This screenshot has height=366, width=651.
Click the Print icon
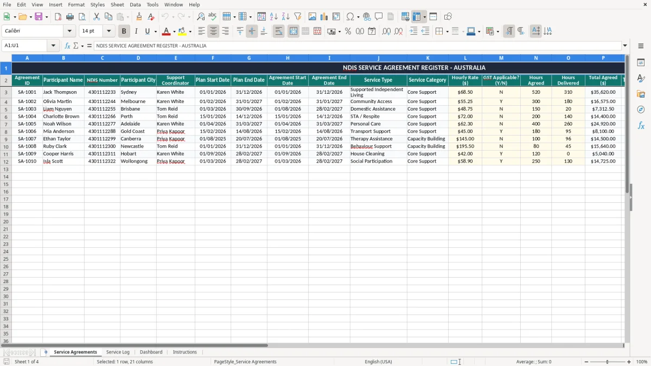pyautogui.click(x=70, y=17)
